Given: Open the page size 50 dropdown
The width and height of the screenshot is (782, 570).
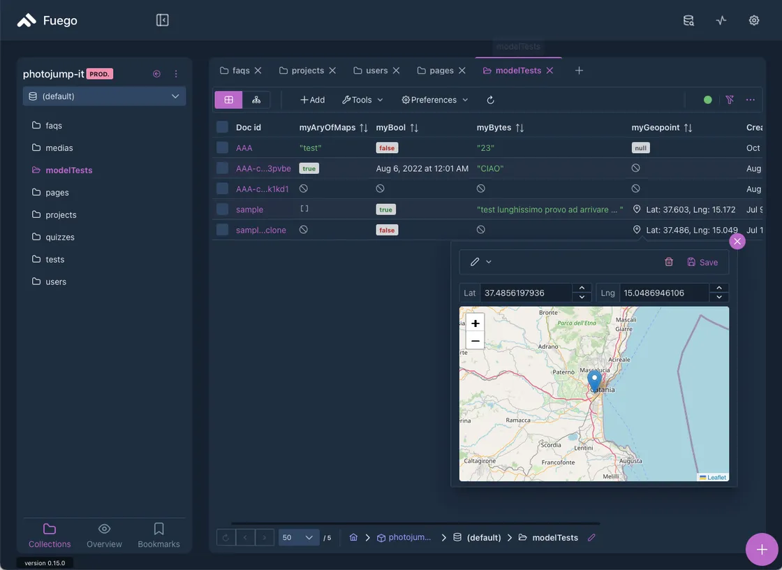Looking at the screenshot, I should pos(299,538).
